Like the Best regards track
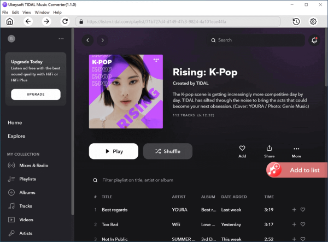This screenshot has width=328, height=242. pos(303,210)
